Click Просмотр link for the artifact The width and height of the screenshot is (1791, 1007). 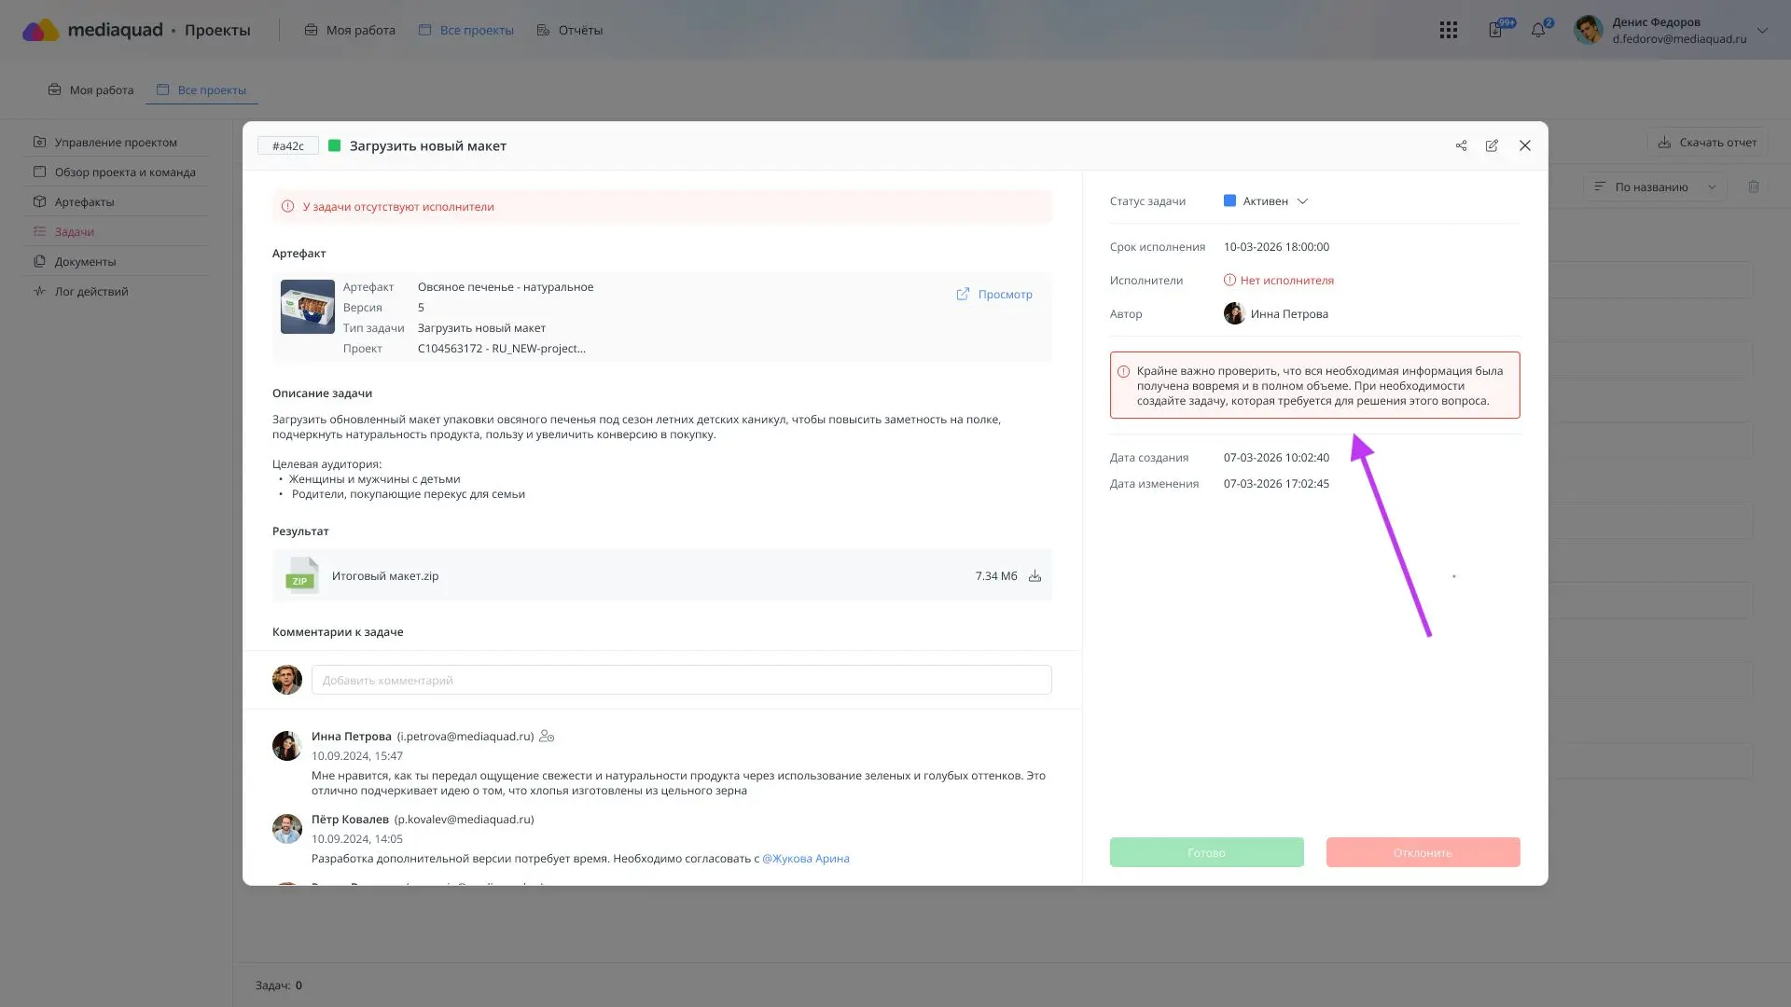coord(994,294)
